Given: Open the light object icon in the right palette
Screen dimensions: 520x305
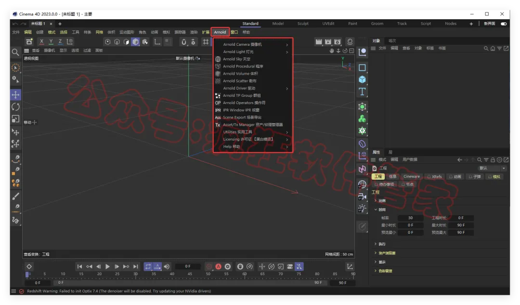Looking at the screenshot, I should pos(362,209).
